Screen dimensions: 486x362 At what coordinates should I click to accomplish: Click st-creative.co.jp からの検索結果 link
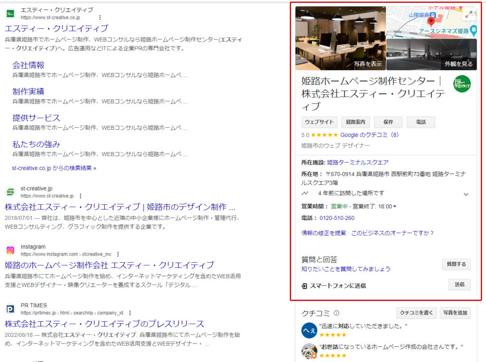pyautogui.click(x=54, y=168)
